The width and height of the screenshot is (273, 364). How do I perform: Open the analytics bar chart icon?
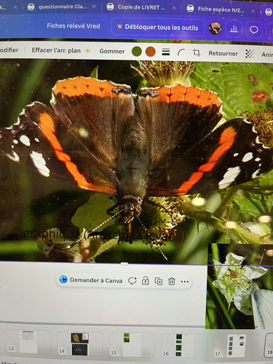(x=234, y=29)
